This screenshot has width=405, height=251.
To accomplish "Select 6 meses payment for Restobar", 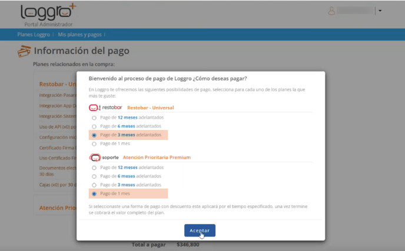I will 94,126.
